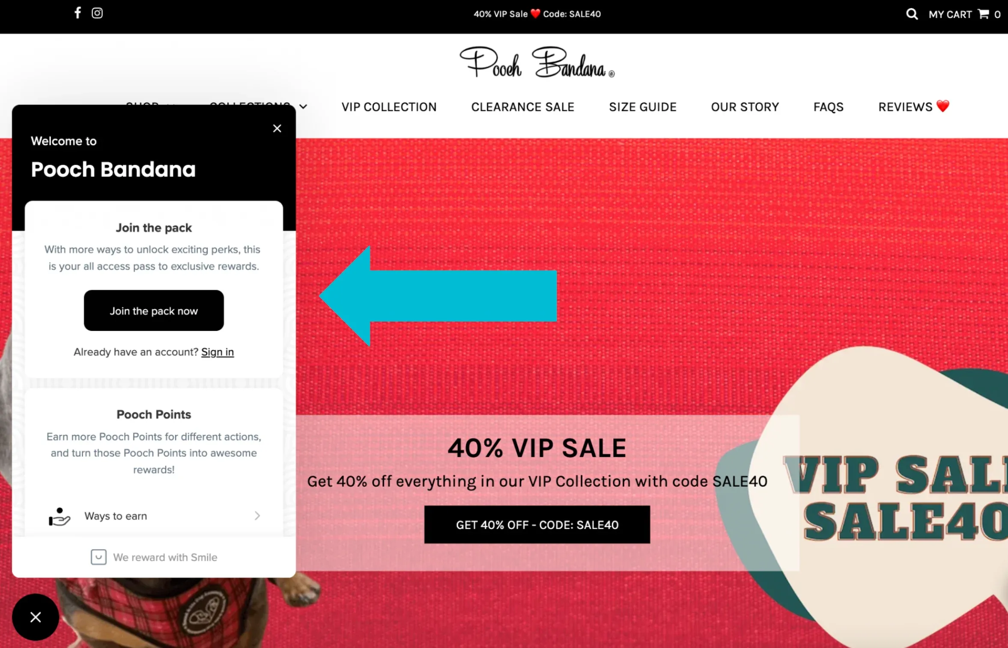Click the Pooch Bandana logo
The width and height of the screenshot is (1008, 648).
(x=537, y=62)
